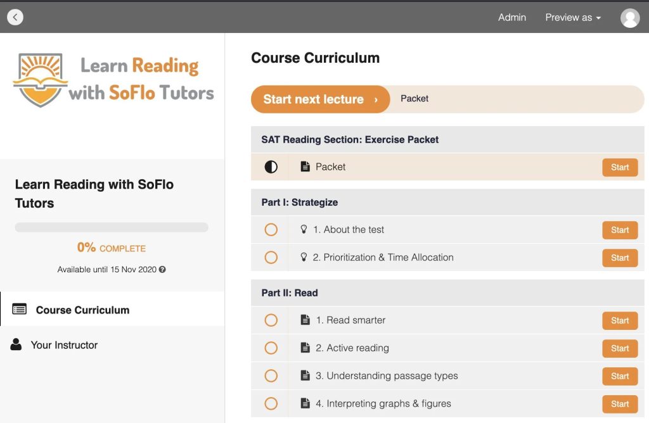
Task: Toggle completion circle for Understanding passage types
Action: click(271, 376)
